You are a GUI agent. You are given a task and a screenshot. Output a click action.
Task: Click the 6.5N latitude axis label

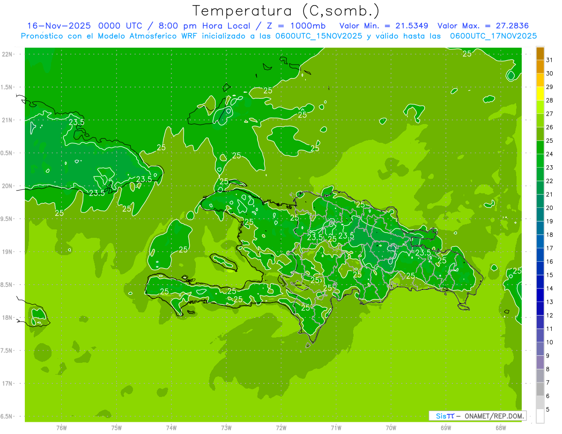pos(7,416)
